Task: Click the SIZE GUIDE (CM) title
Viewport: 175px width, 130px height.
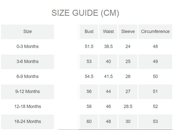Action: [x=85, y=13]
